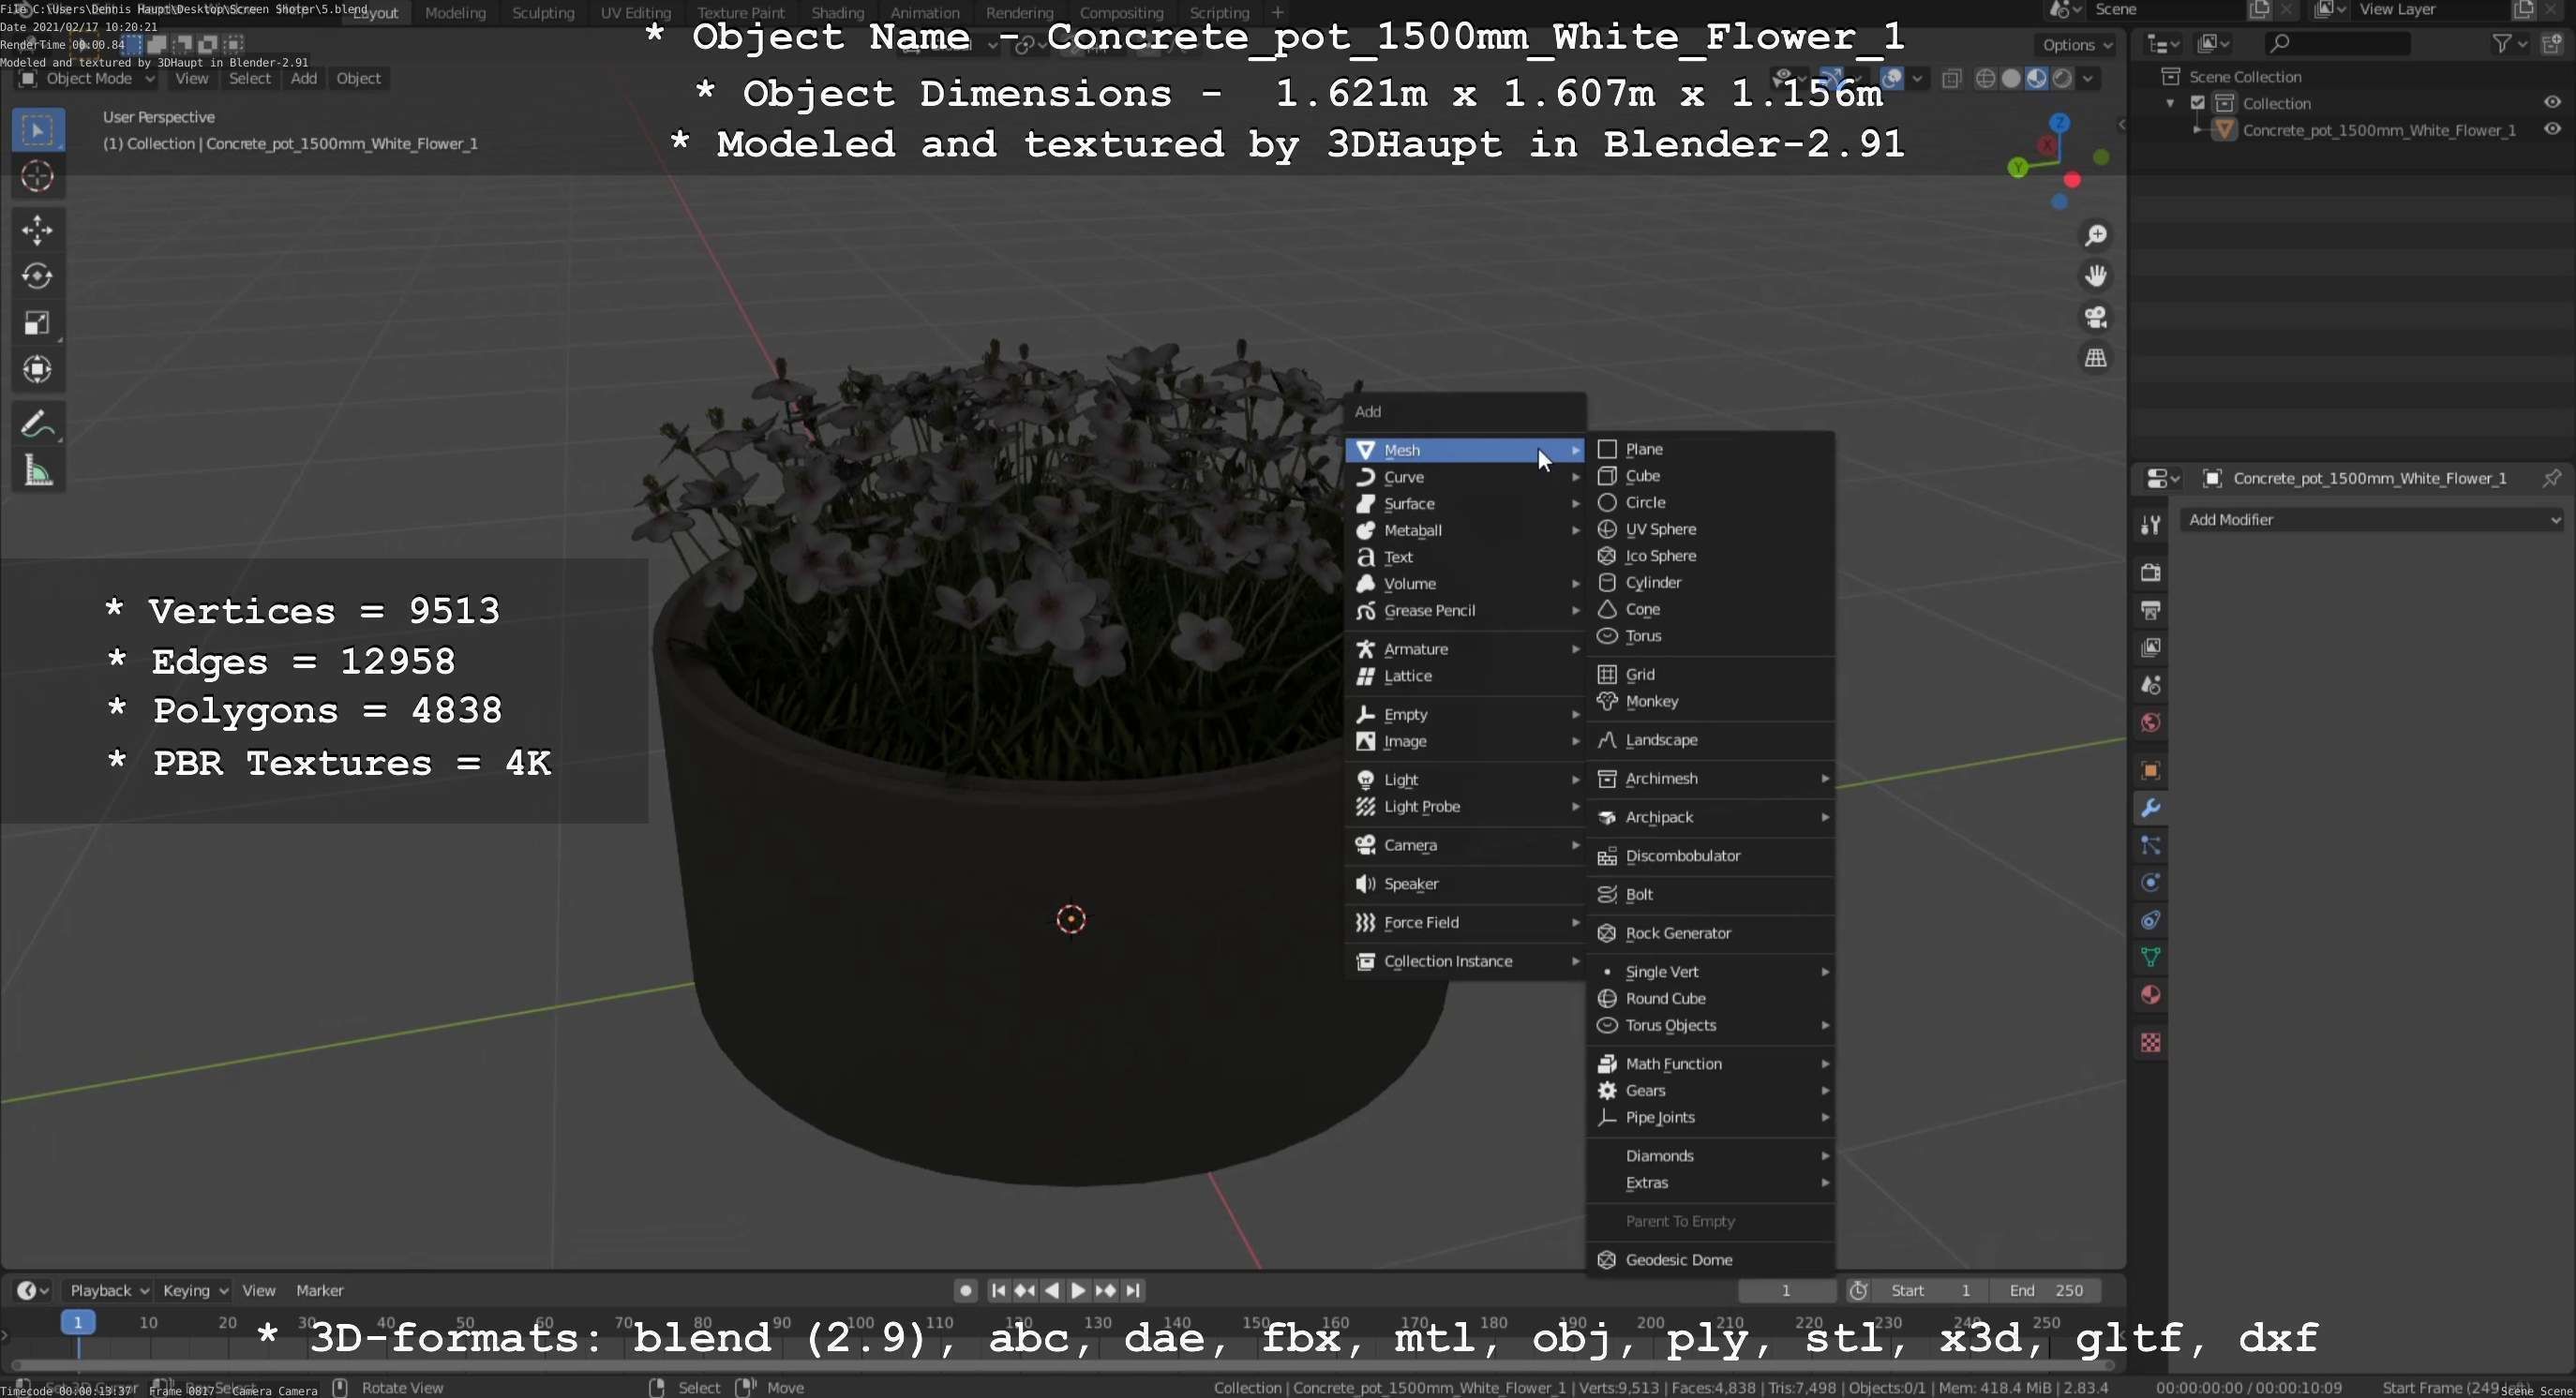Viewport: 2576px width, 1398px height.
Task: Pick the Annotate pencil tool
Action: click(x=37, y=424)
